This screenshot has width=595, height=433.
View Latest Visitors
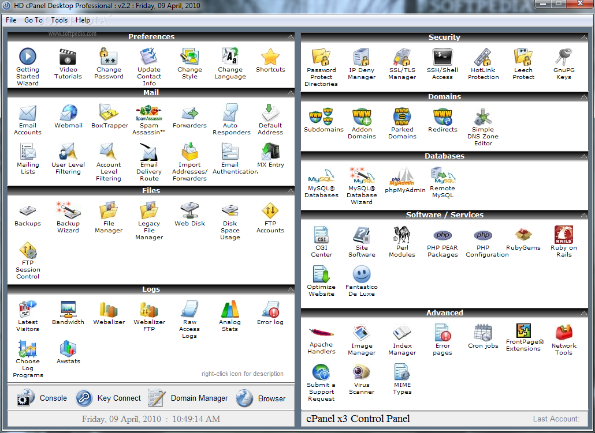[x=28, y=308]
